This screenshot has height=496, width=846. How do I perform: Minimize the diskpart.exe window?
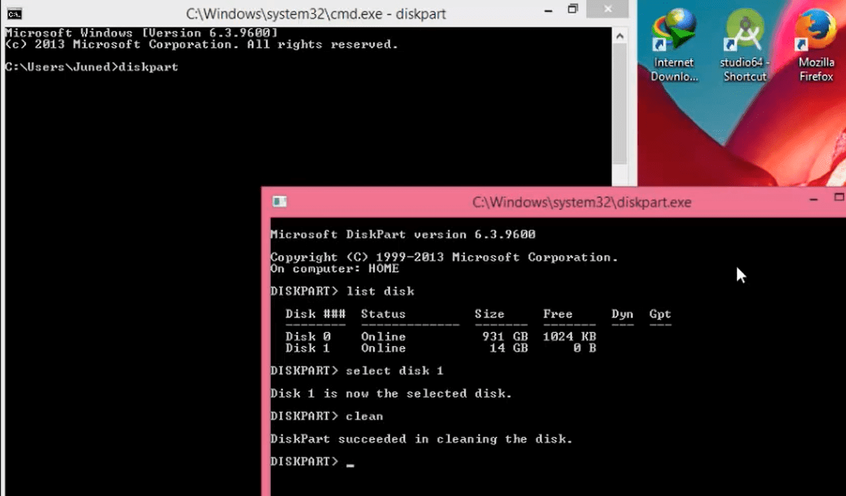click(x=814, y=199)
